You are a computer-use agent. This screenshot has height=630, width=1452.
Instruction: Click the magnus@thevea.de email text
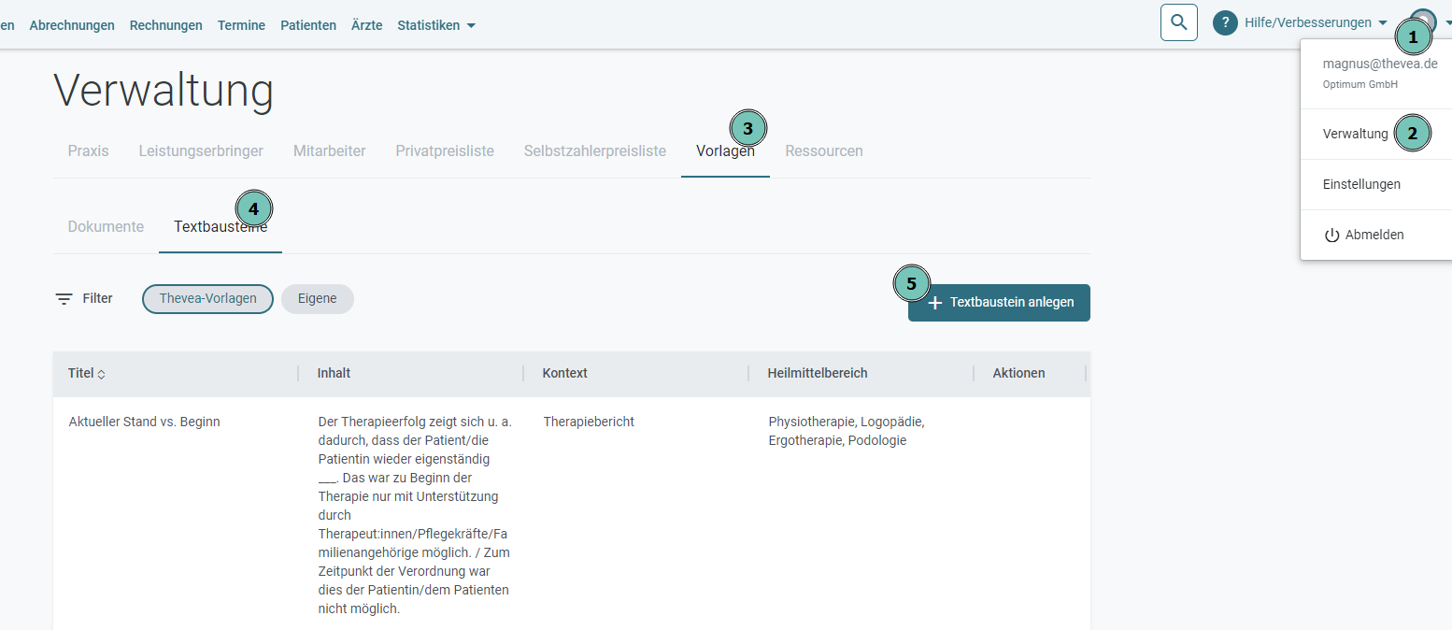click(1380, 64)
